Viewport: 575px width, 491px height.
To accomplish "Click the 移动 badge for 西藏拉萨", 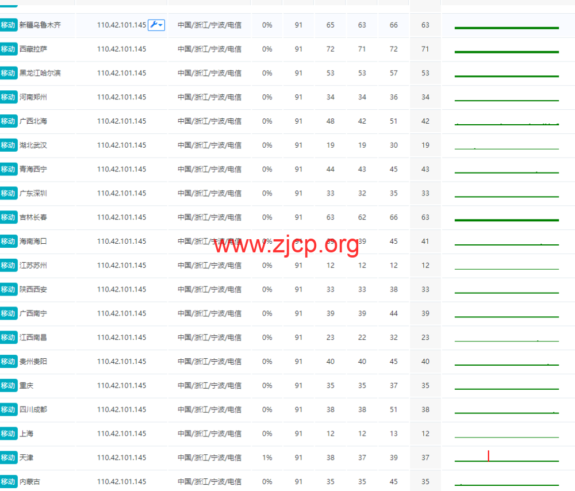I will [8, 49].
